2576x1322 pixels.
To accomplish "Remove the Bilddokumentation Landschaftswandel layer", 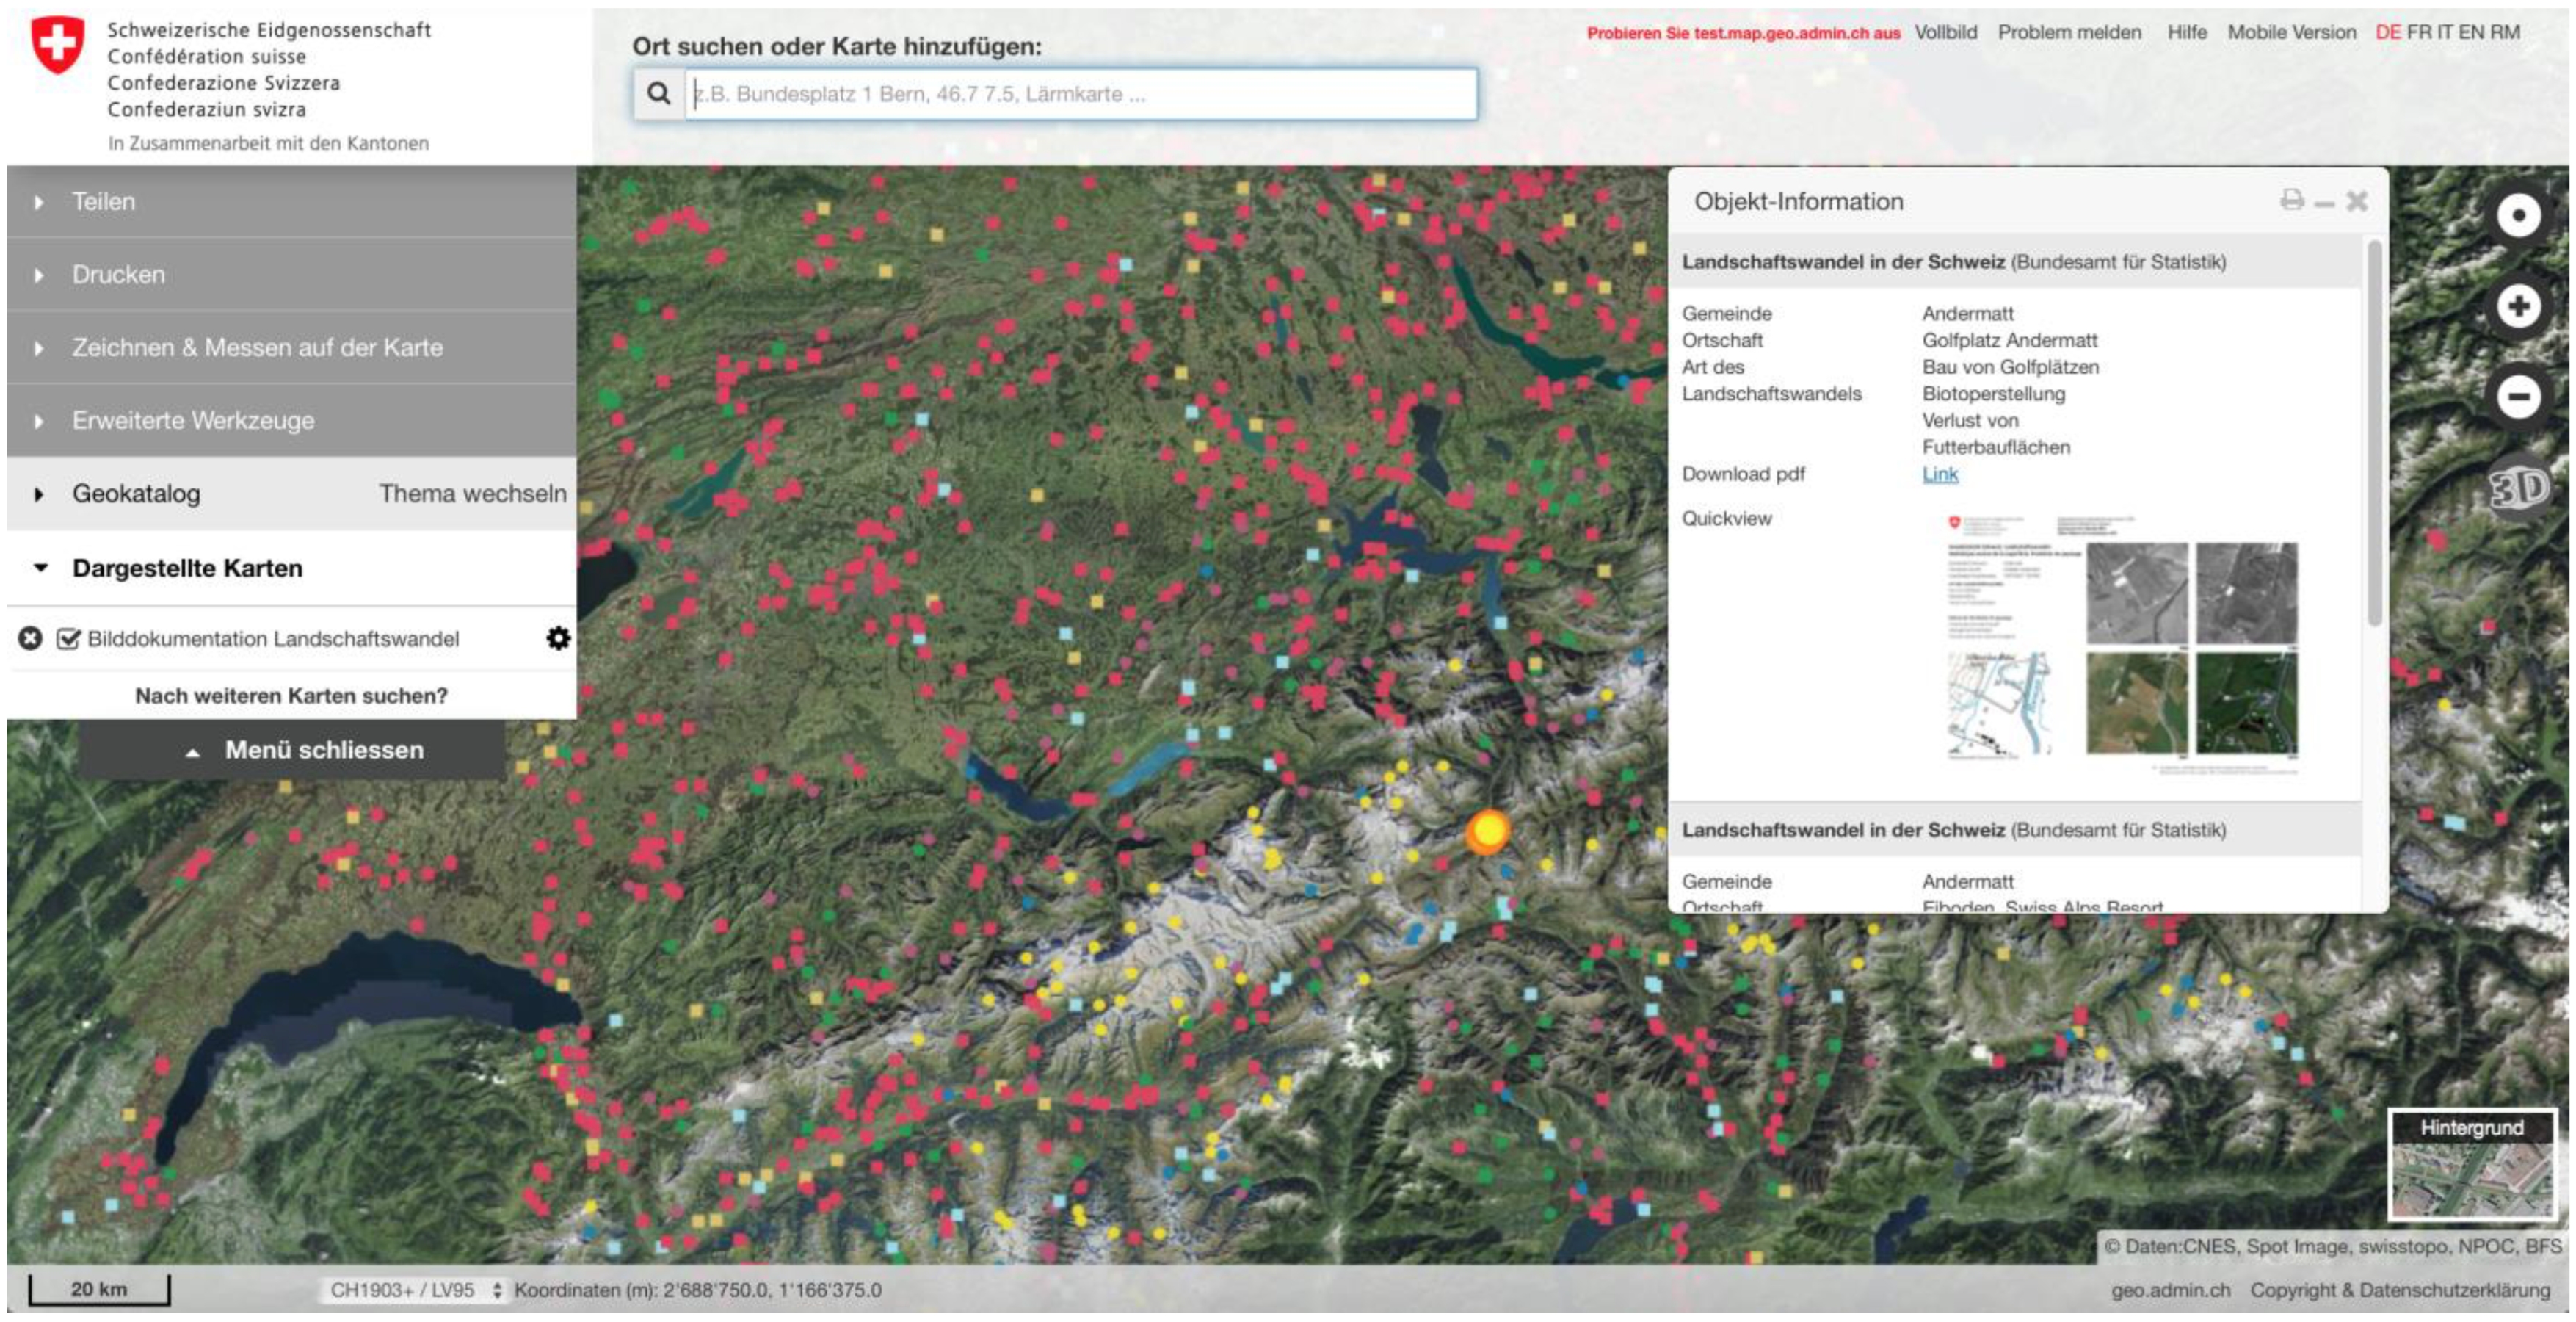I will (x=30, y=638).
